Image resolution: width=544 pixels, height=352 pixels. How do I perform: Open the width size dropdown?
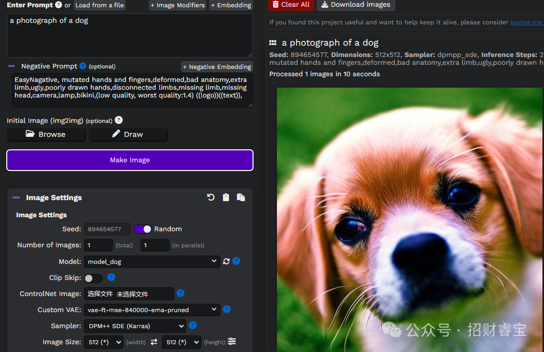(104, 342)
